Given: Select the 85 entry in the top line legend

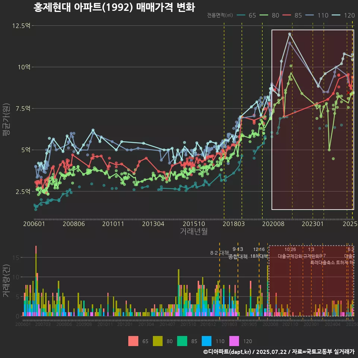Looking at the screenshot, I should click(292, 15).
